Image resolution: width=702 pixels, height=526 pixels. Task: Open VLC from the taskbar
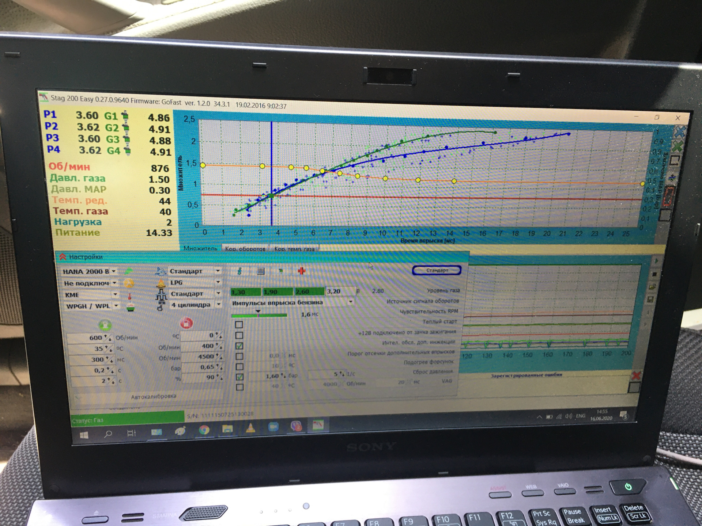[250, 427]
